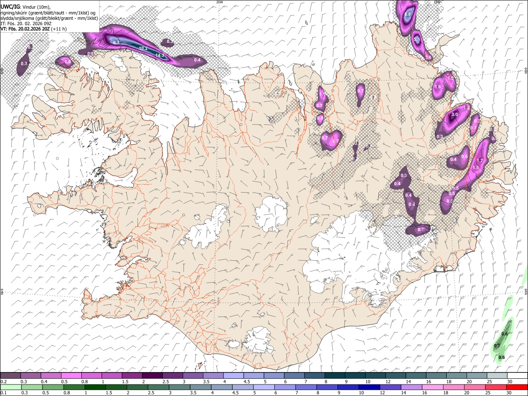
Task: Click the 'IT: Fös. 20. 02. 2026 09Z' line
Action: [x=26, y=24]
